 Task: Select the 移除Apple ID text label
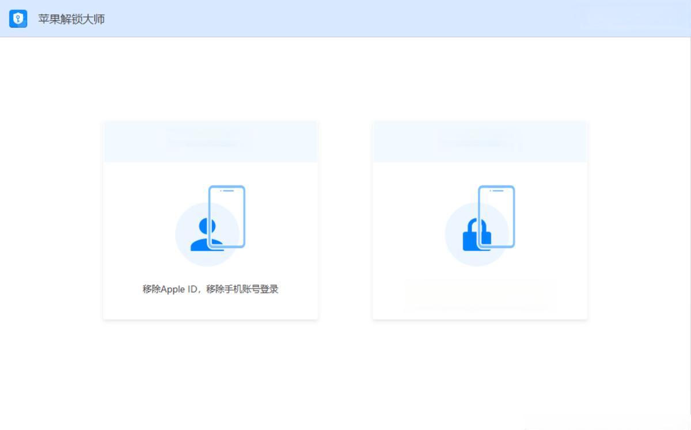(210, 289)
